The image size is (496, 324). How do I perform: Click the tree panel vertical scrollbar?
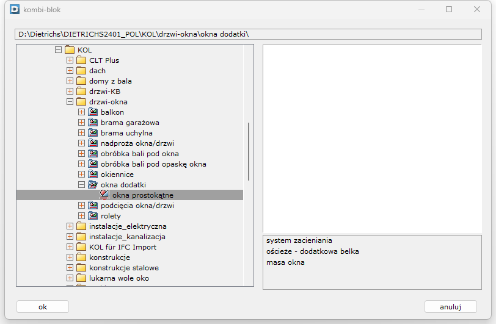pyautogui.click(x=248, y=151)
